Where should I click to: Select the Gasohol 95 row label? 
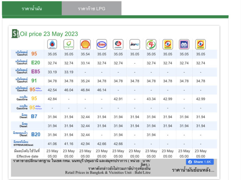click(x=26, y=54)
